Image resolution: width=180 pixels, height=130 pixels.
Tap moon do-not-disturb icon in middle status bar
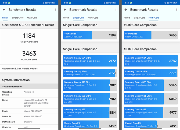105,3
